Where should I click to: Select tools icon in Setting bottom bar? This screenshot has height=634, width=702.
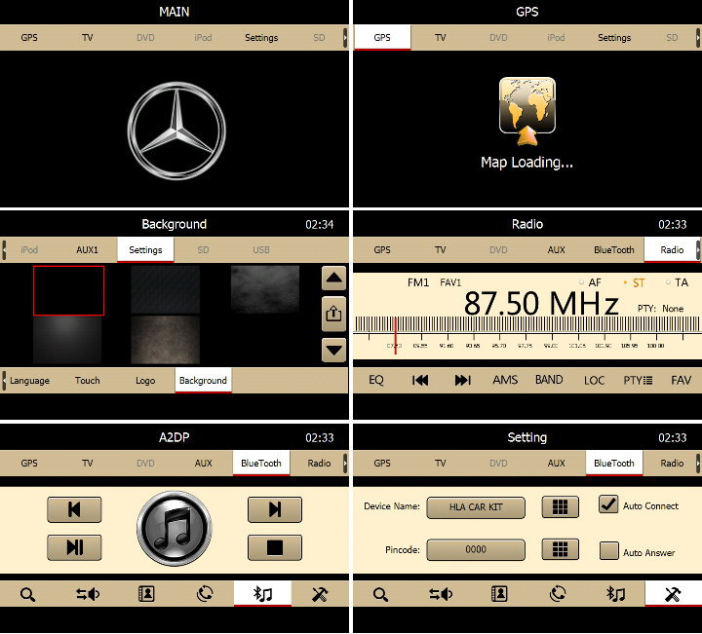673,594
